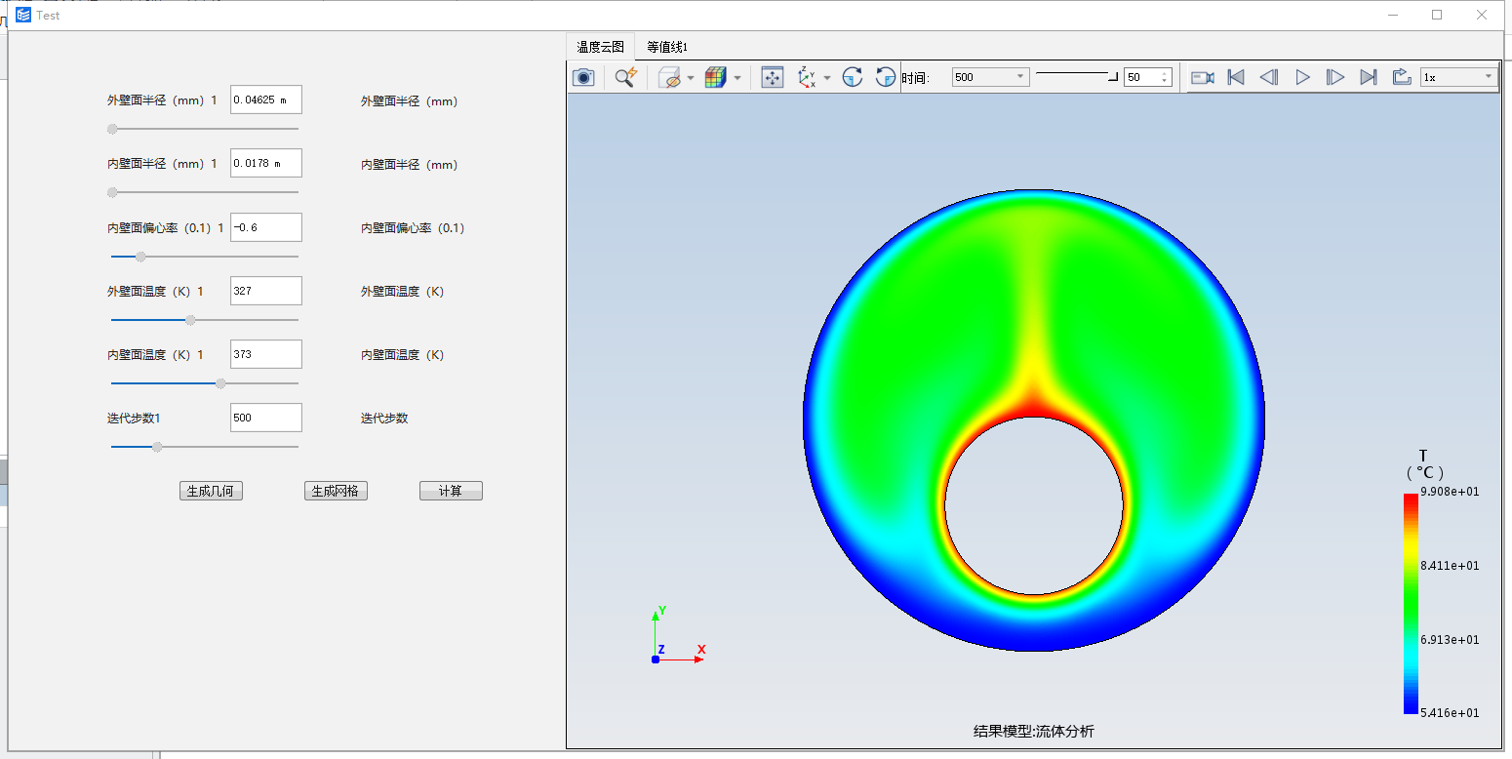
Task: Click the 时间: label in the toolbar
Action: coord(916,78)
